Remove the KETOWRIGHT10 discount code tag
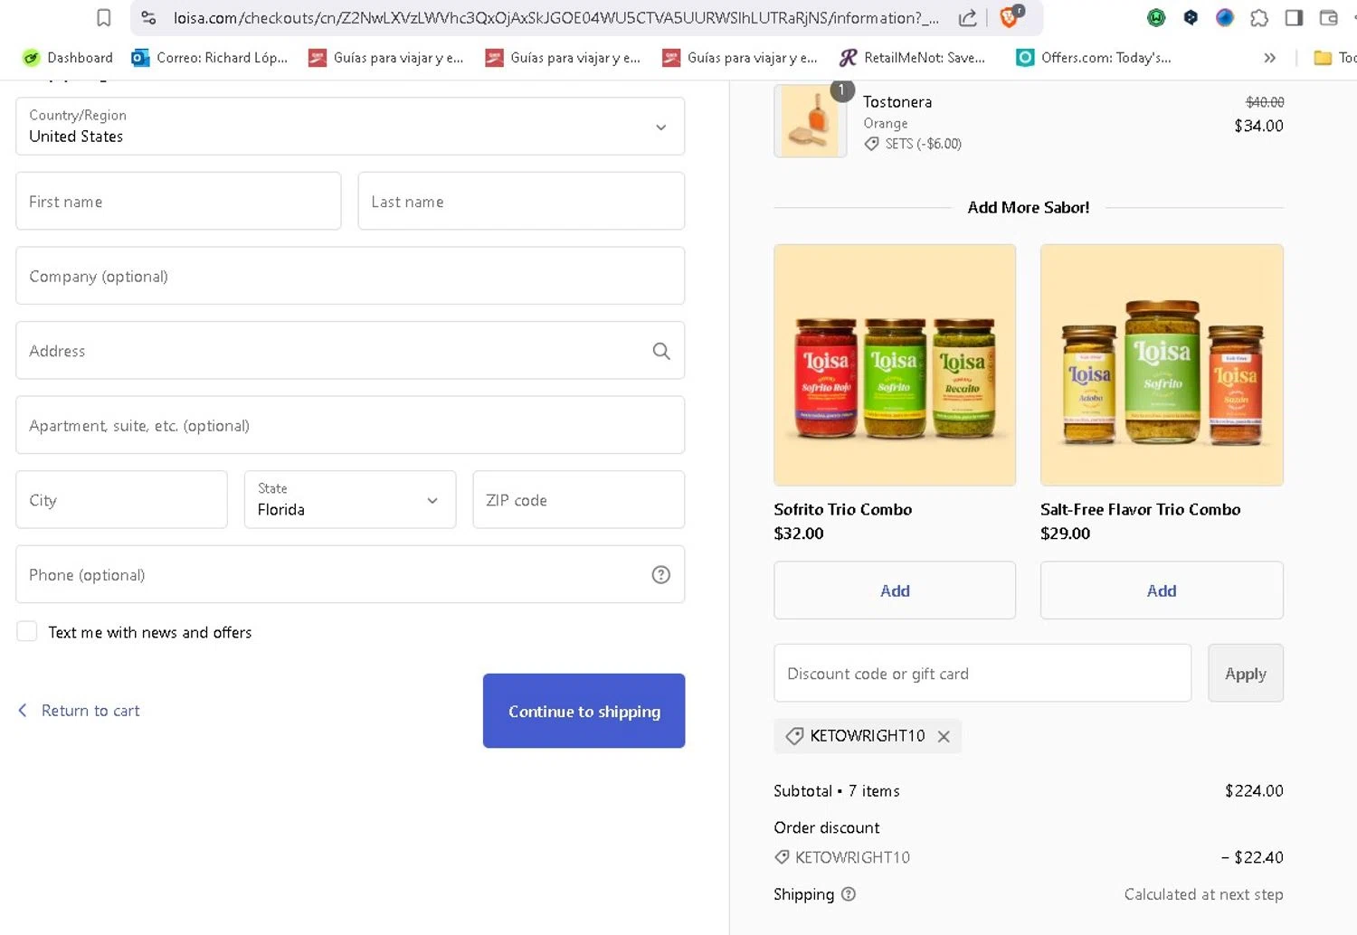The width and height of the screenshot is (1357, 935). point(944,736)
